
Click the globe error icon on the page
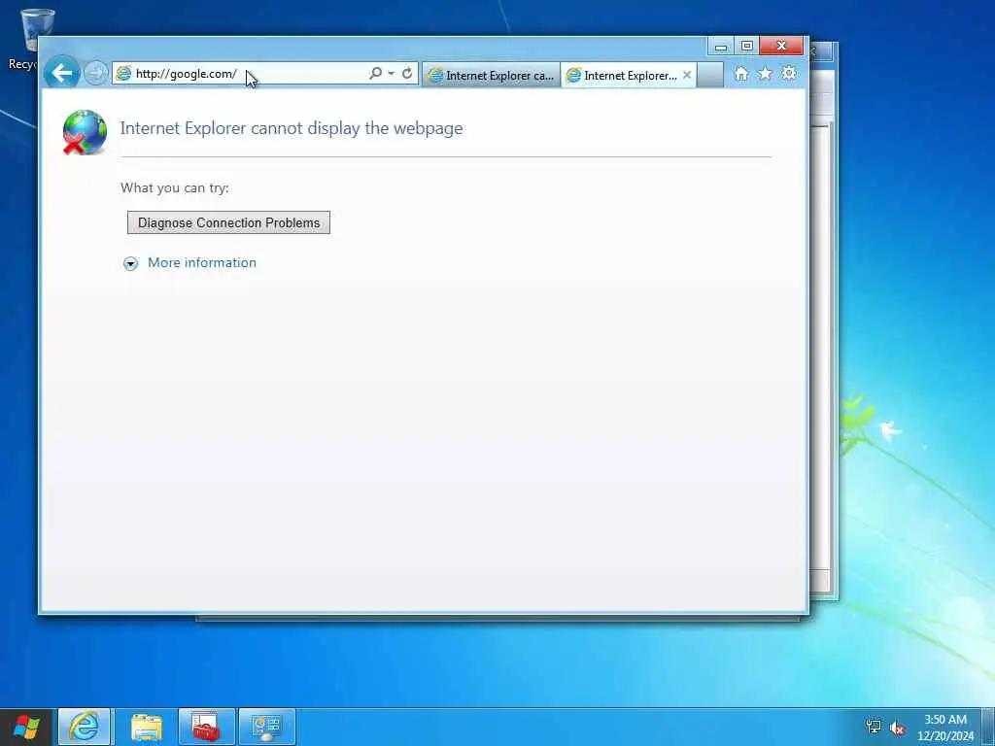tap(85, 132)
